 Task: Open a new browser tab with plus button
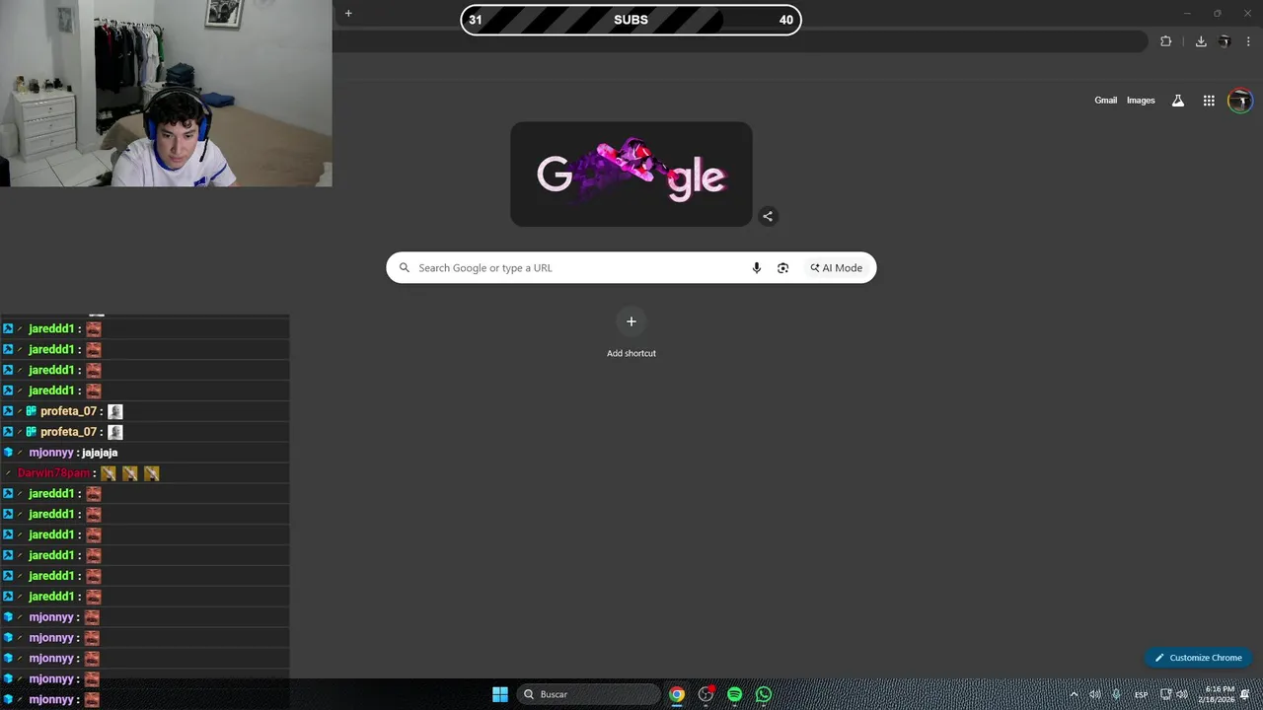pyautogui.click(x=348, y=14)
